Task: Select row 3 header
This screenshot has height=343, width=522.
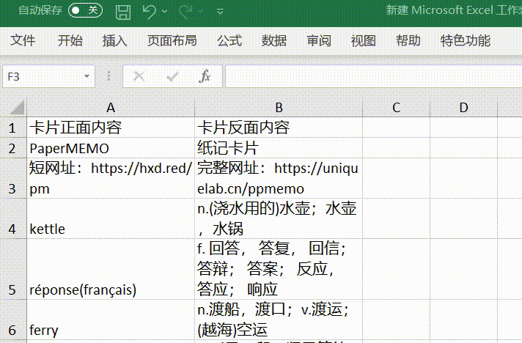Action: [13, 178]
